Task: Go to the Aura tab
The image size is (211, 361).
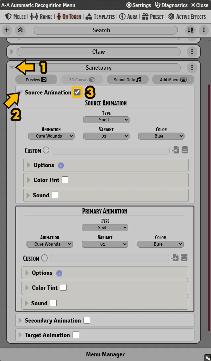Action: pyautogui.click(x=129, y=17)
